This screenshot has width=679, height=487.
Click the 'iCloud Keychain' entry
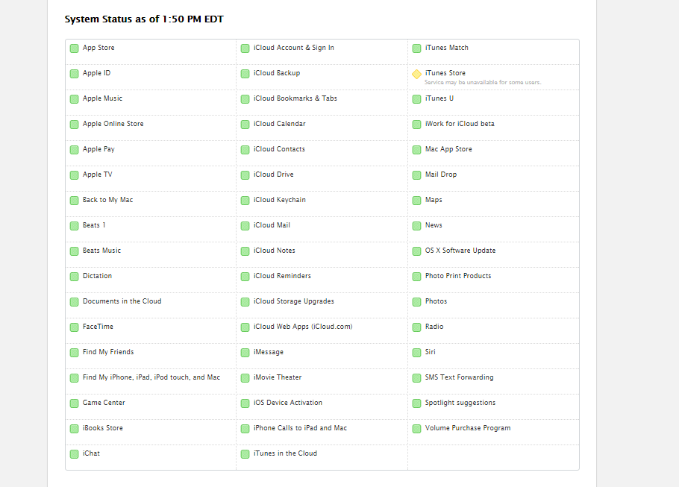280,200
